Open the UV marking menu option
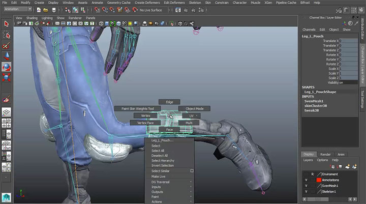This screenshot has width=366, height=204. pyautogui.click(x=191, y=115)
